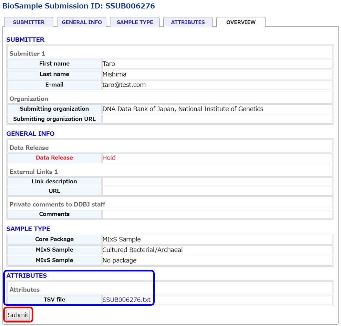Click the e-mail address taro@test.com

click(x=124, y=85)
